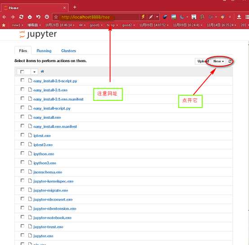Switch to the Running tab

click(x=44, y=51)
